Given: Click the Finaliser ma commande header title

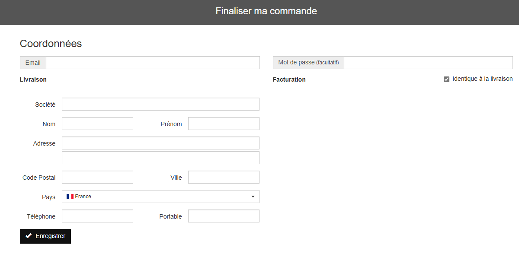Looking at the screenshot, I should coord(266,11).
